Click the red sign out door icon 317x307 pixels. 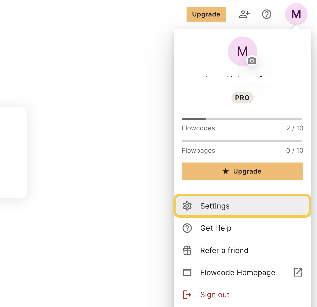(187, 295)
